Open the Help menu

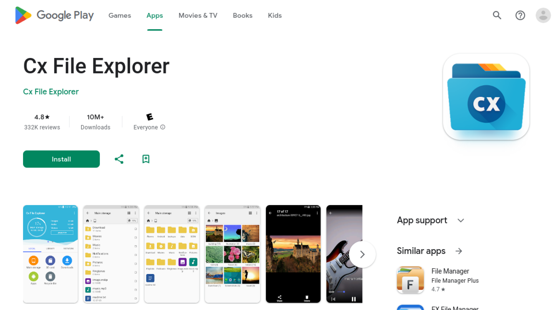pyautogui.click(x=520, y=15)
